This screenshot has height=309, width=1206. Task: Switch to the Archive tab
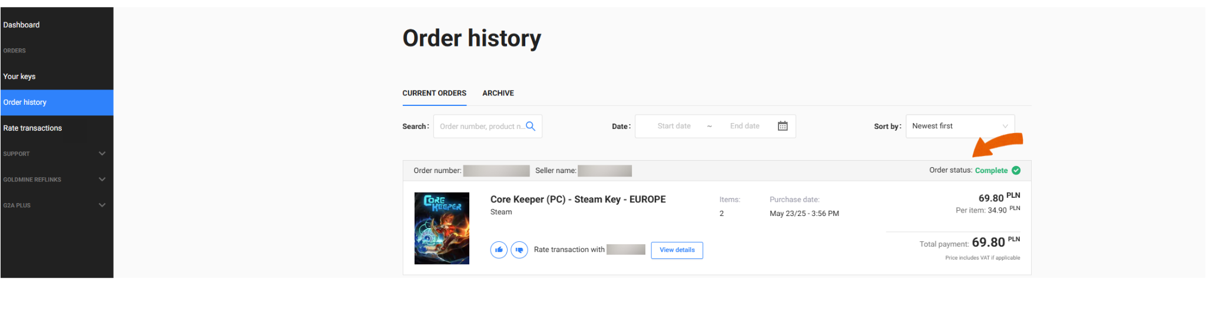click(x=498, y=93)
